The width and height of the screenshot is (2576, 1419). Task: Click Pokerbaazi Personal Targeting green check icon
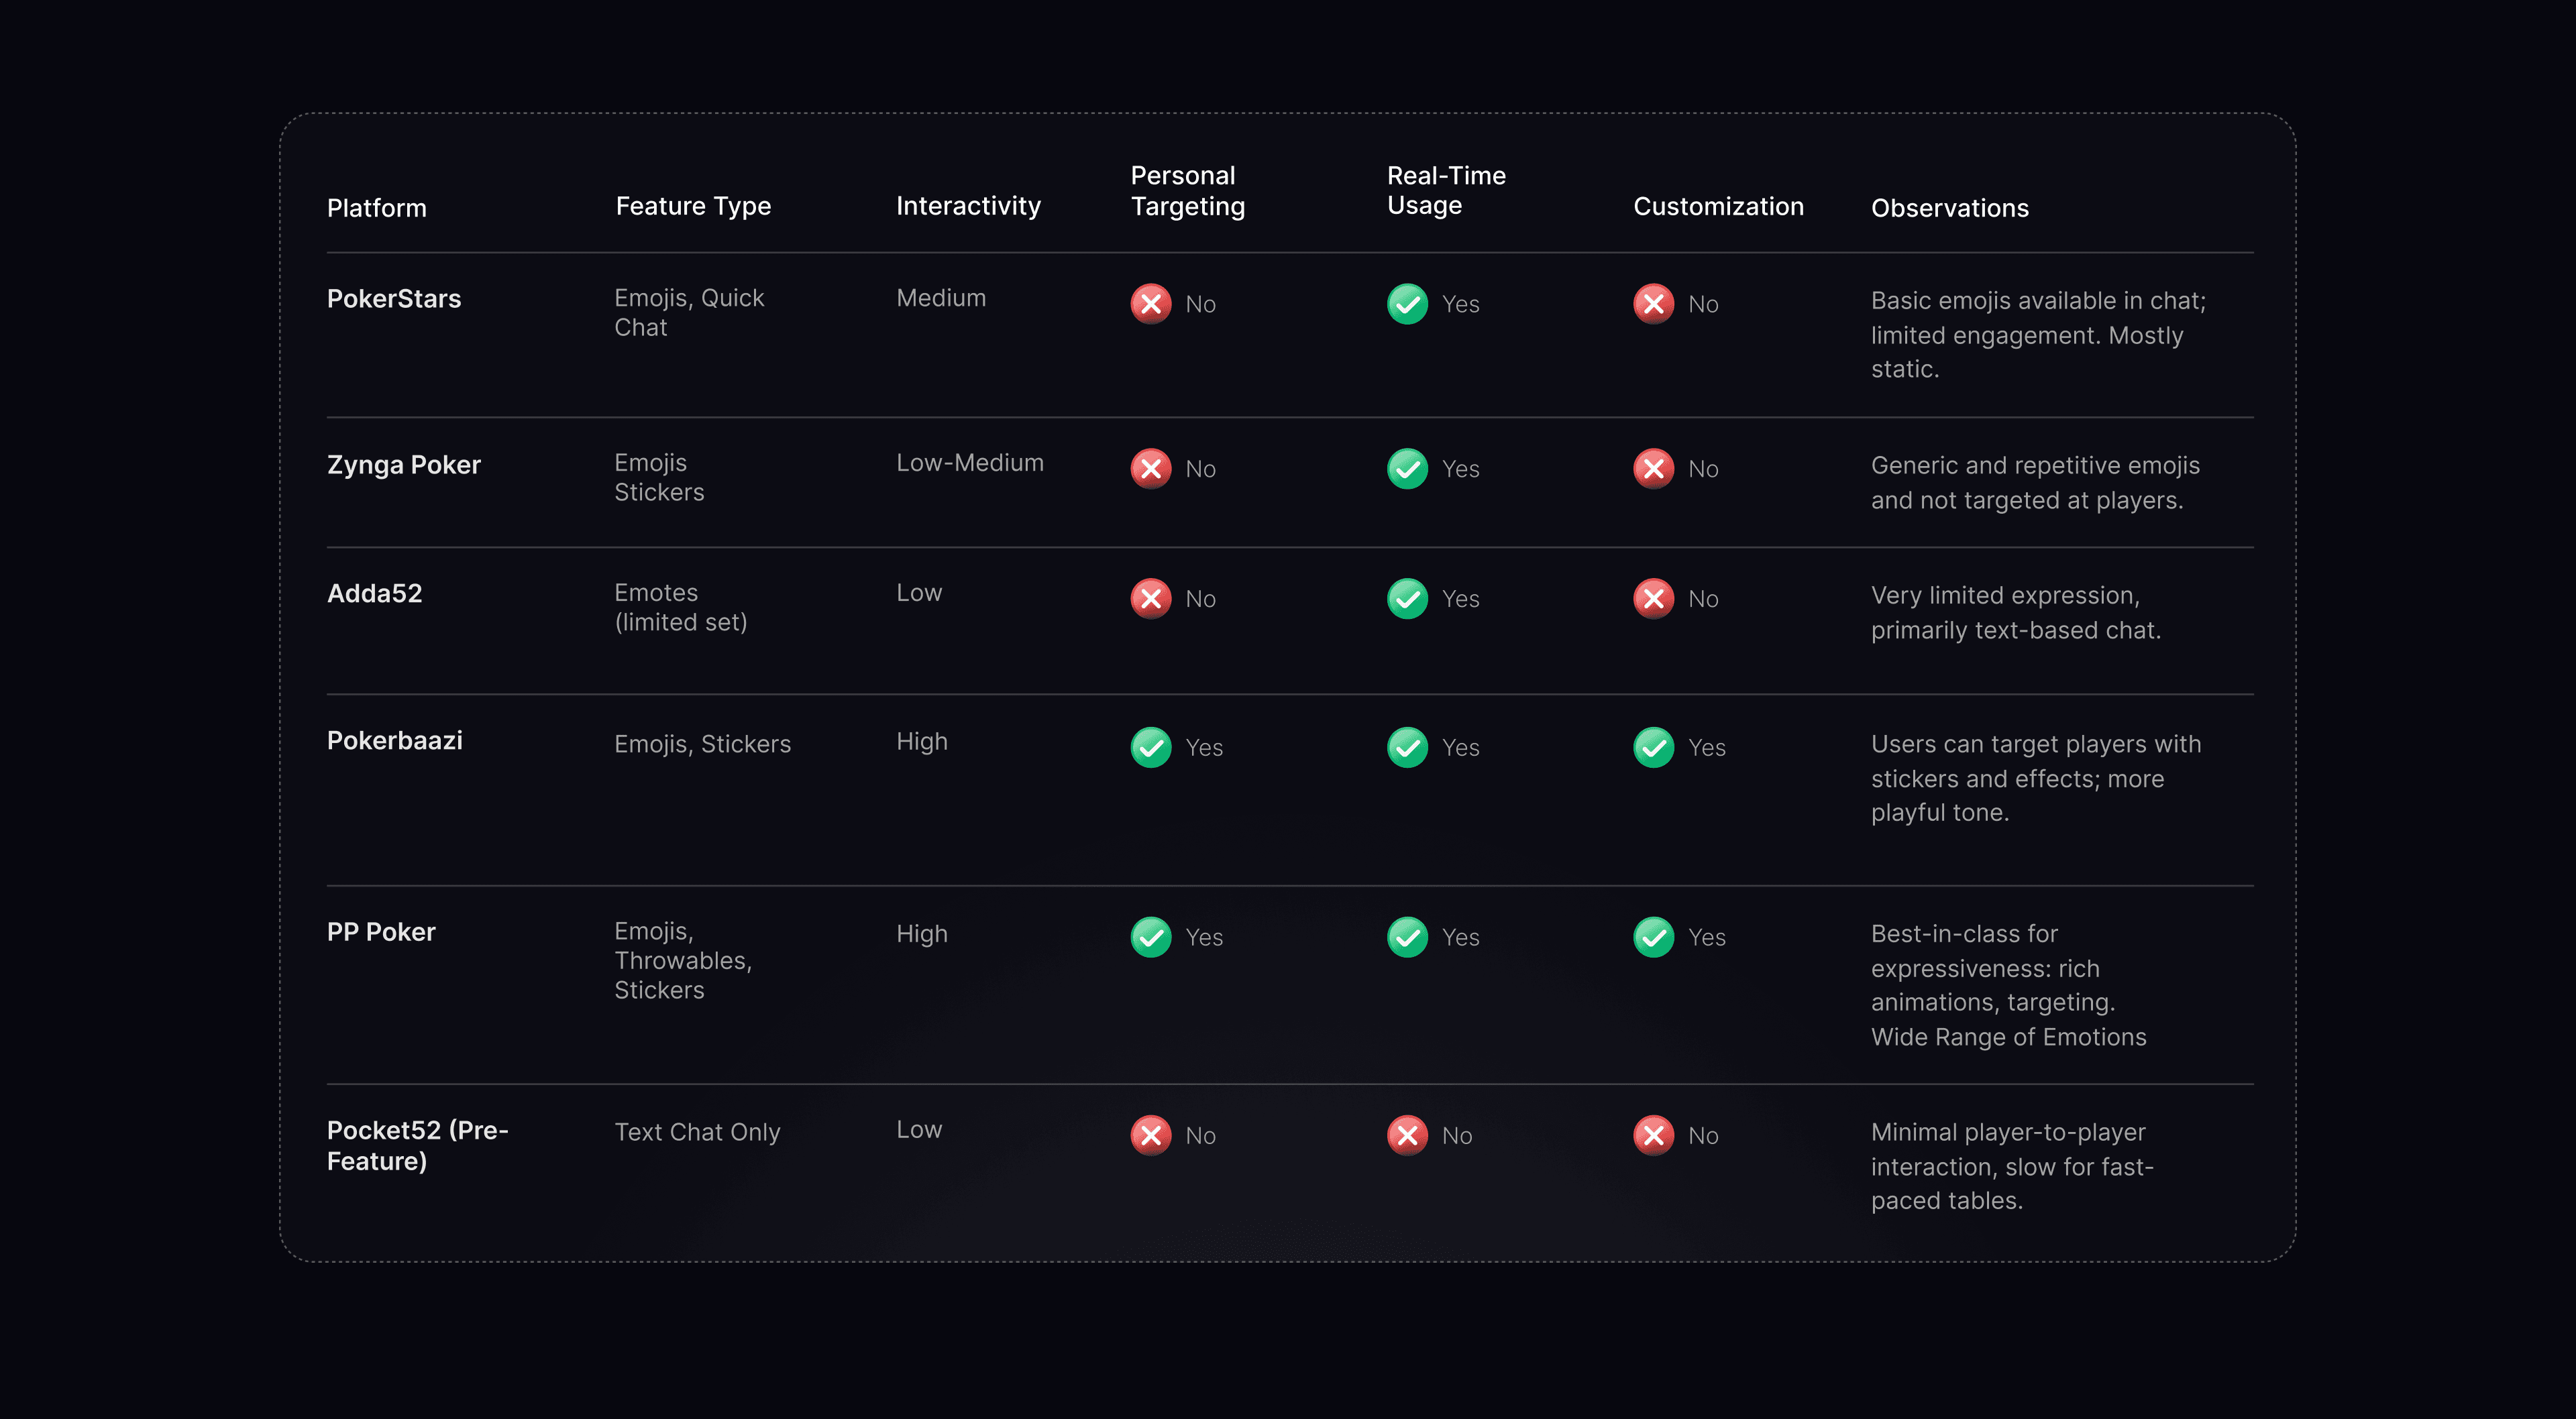pyautogui.click(x=1150, y=747)
